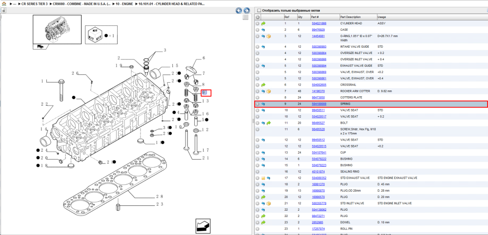Check 'Отобразить только выбранные метки' checkbox
Viewport: 488px width, 235px height.
259,10
